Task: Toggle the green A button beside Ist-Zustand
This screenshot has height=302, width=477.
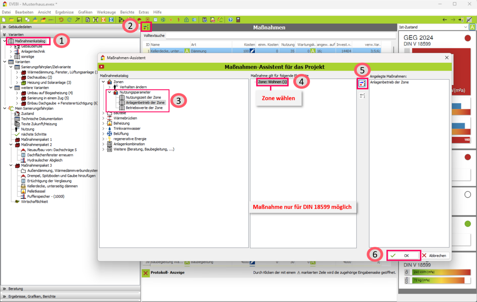Action: click(x=472, y=27)
